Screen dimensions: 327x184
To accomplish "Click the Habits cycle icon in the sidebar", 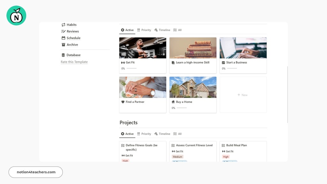I will pyautogui.click(x=63, y=25).
